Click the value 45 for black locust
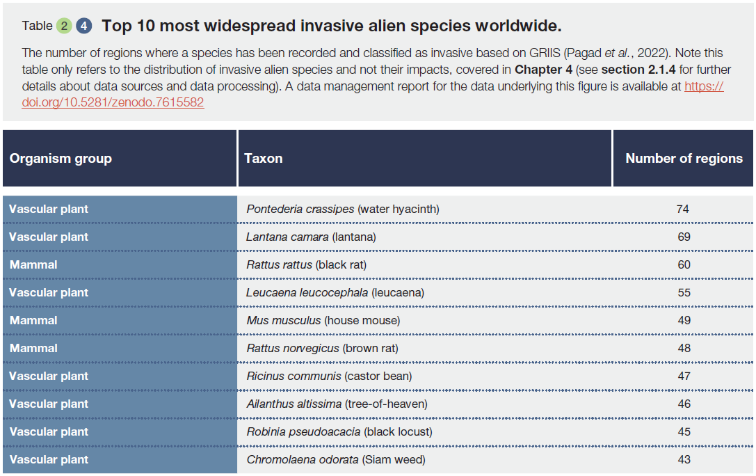 684,431
